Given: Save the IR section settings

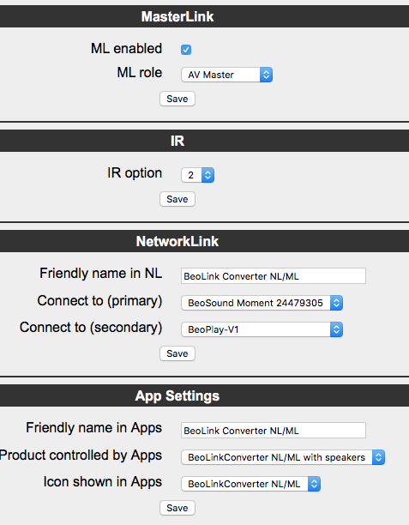Looking at the screenshot, I should 177,199.
